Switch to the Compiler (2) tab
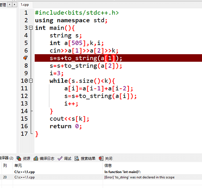Image resolution: width=202 pixels, height=188 pixels. point(7,158)
